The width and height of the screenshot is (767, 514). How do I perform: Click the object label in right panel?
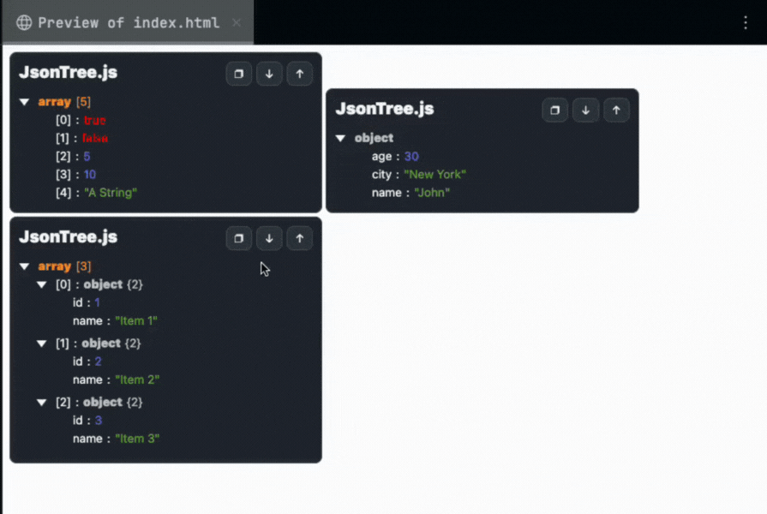(x=374, y=138)
